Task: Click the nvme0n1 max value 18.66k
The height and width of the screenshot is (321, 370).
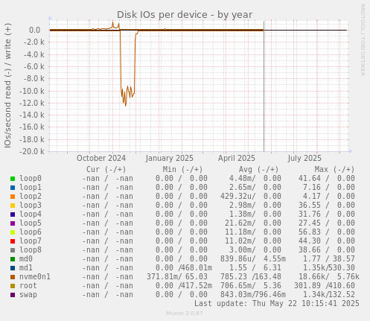Action: click(312, 277)
